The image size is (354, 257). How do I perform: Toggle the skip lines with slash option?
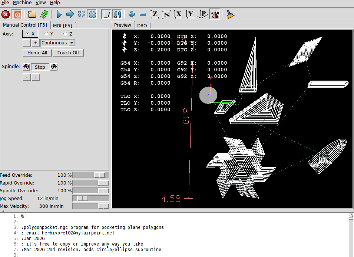(x=106, y=14)
